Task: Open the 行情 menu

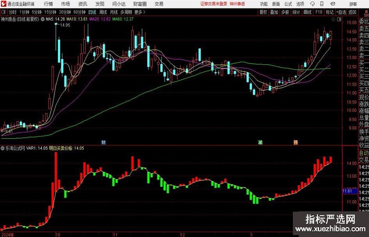Action: tap(48, 4)
